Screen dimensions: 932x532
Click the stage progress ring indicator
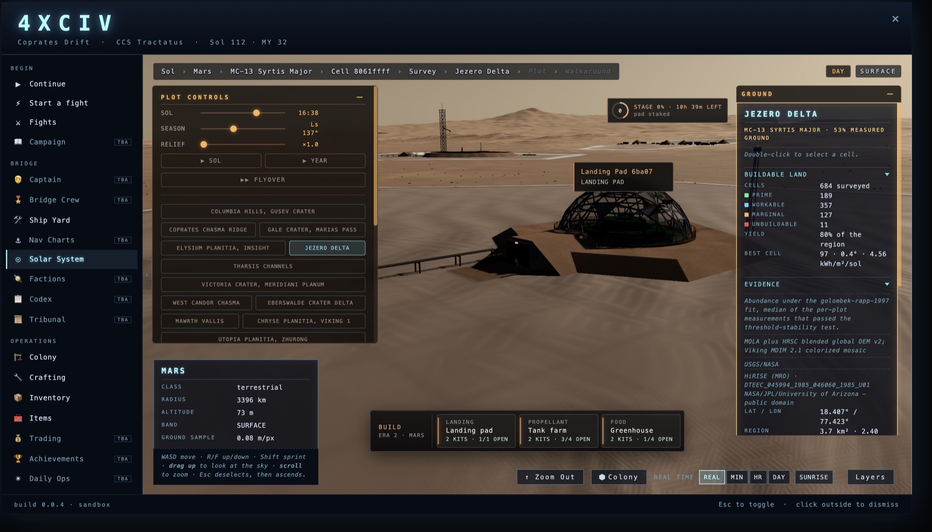point(620,111)
